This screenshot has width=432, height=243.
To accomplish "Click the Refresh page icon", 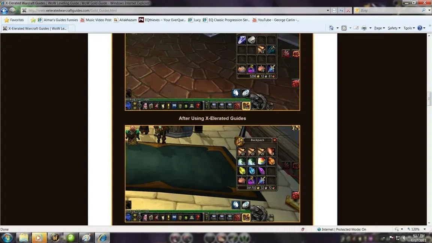I will coord(341,10).
